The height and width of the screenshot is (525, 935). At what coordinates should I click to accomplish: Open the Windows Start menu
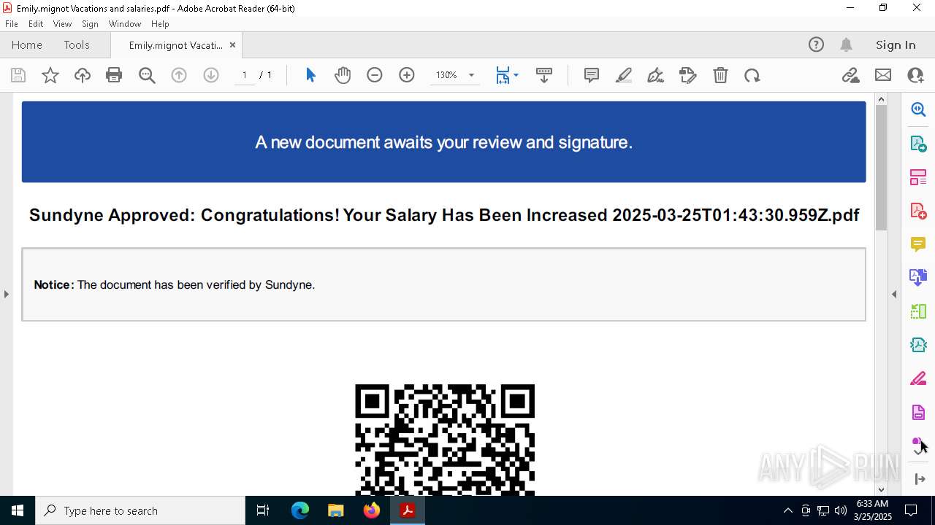pyautogui.click(x=18, y=510)
